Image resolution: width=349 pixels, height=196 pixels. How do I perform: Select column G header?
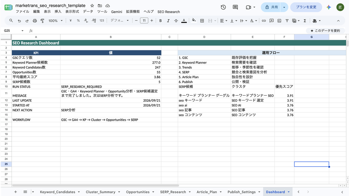pyautogui.click(x=312, y=37)
